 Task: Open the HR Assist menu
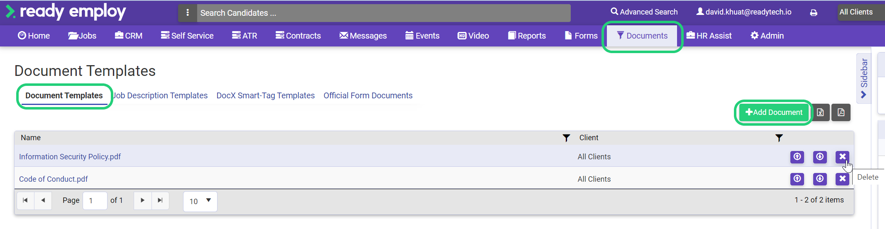tap(709, 36)
